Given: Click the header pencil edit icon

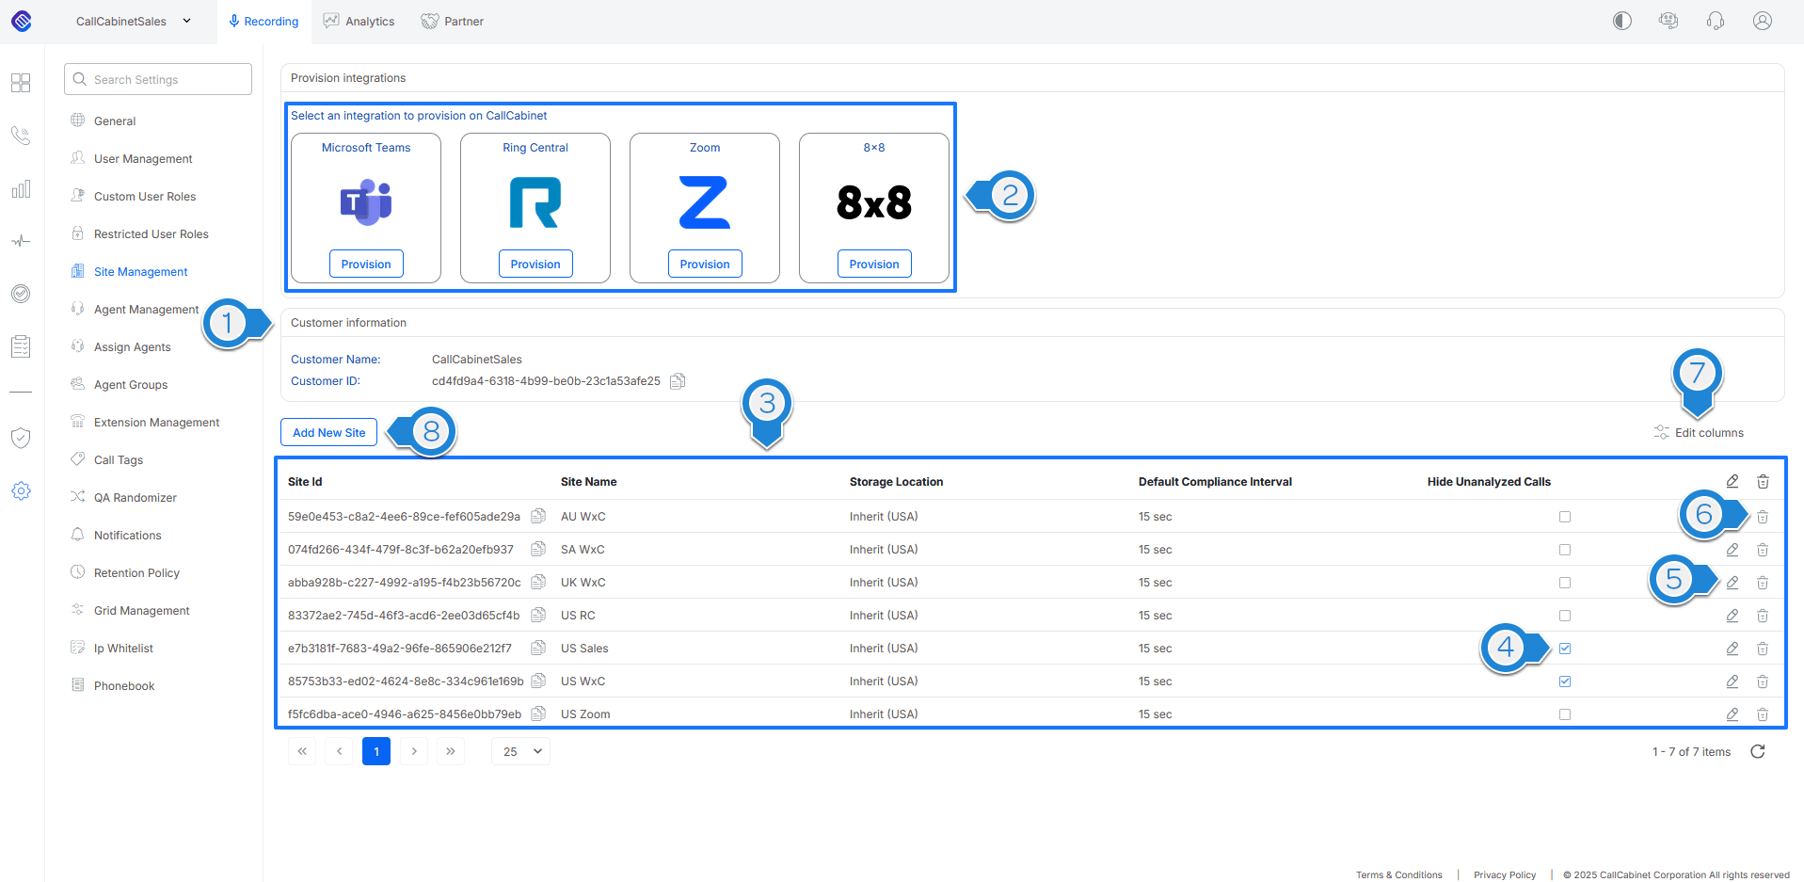Looking at the screenshot, I should (1732, 481).
